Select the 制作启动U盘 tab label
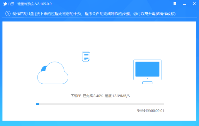The width and height of the screenshot is (199, 126). (x=23, y=14)
